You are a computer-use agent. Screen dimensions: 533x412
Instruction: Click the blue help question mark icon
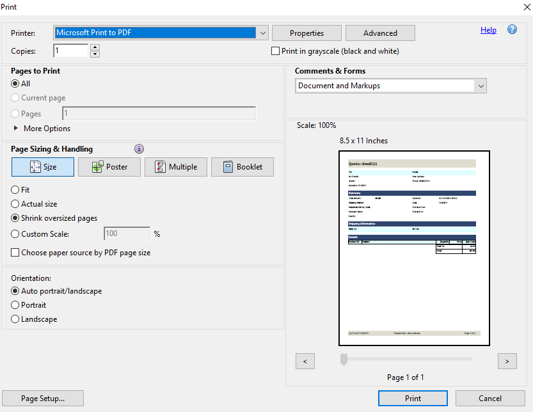click(x=512, y=30)
